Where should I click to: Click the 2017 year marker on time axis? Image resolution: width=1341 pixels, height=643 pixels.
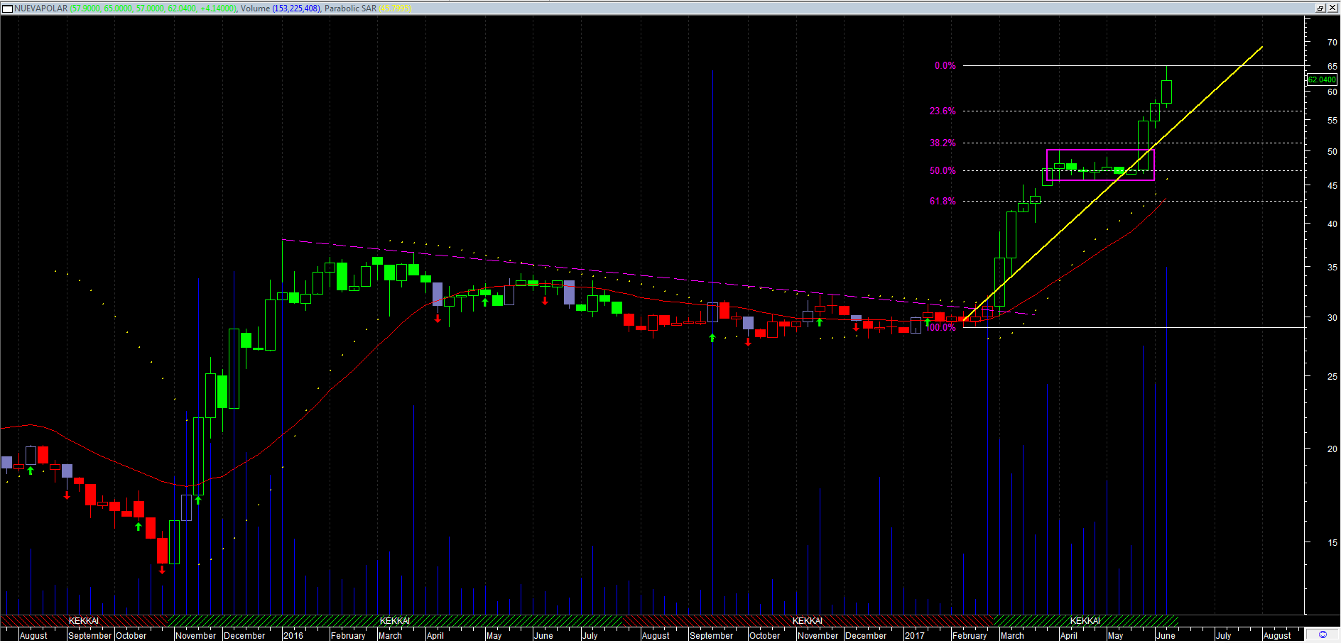pos(915,635)
